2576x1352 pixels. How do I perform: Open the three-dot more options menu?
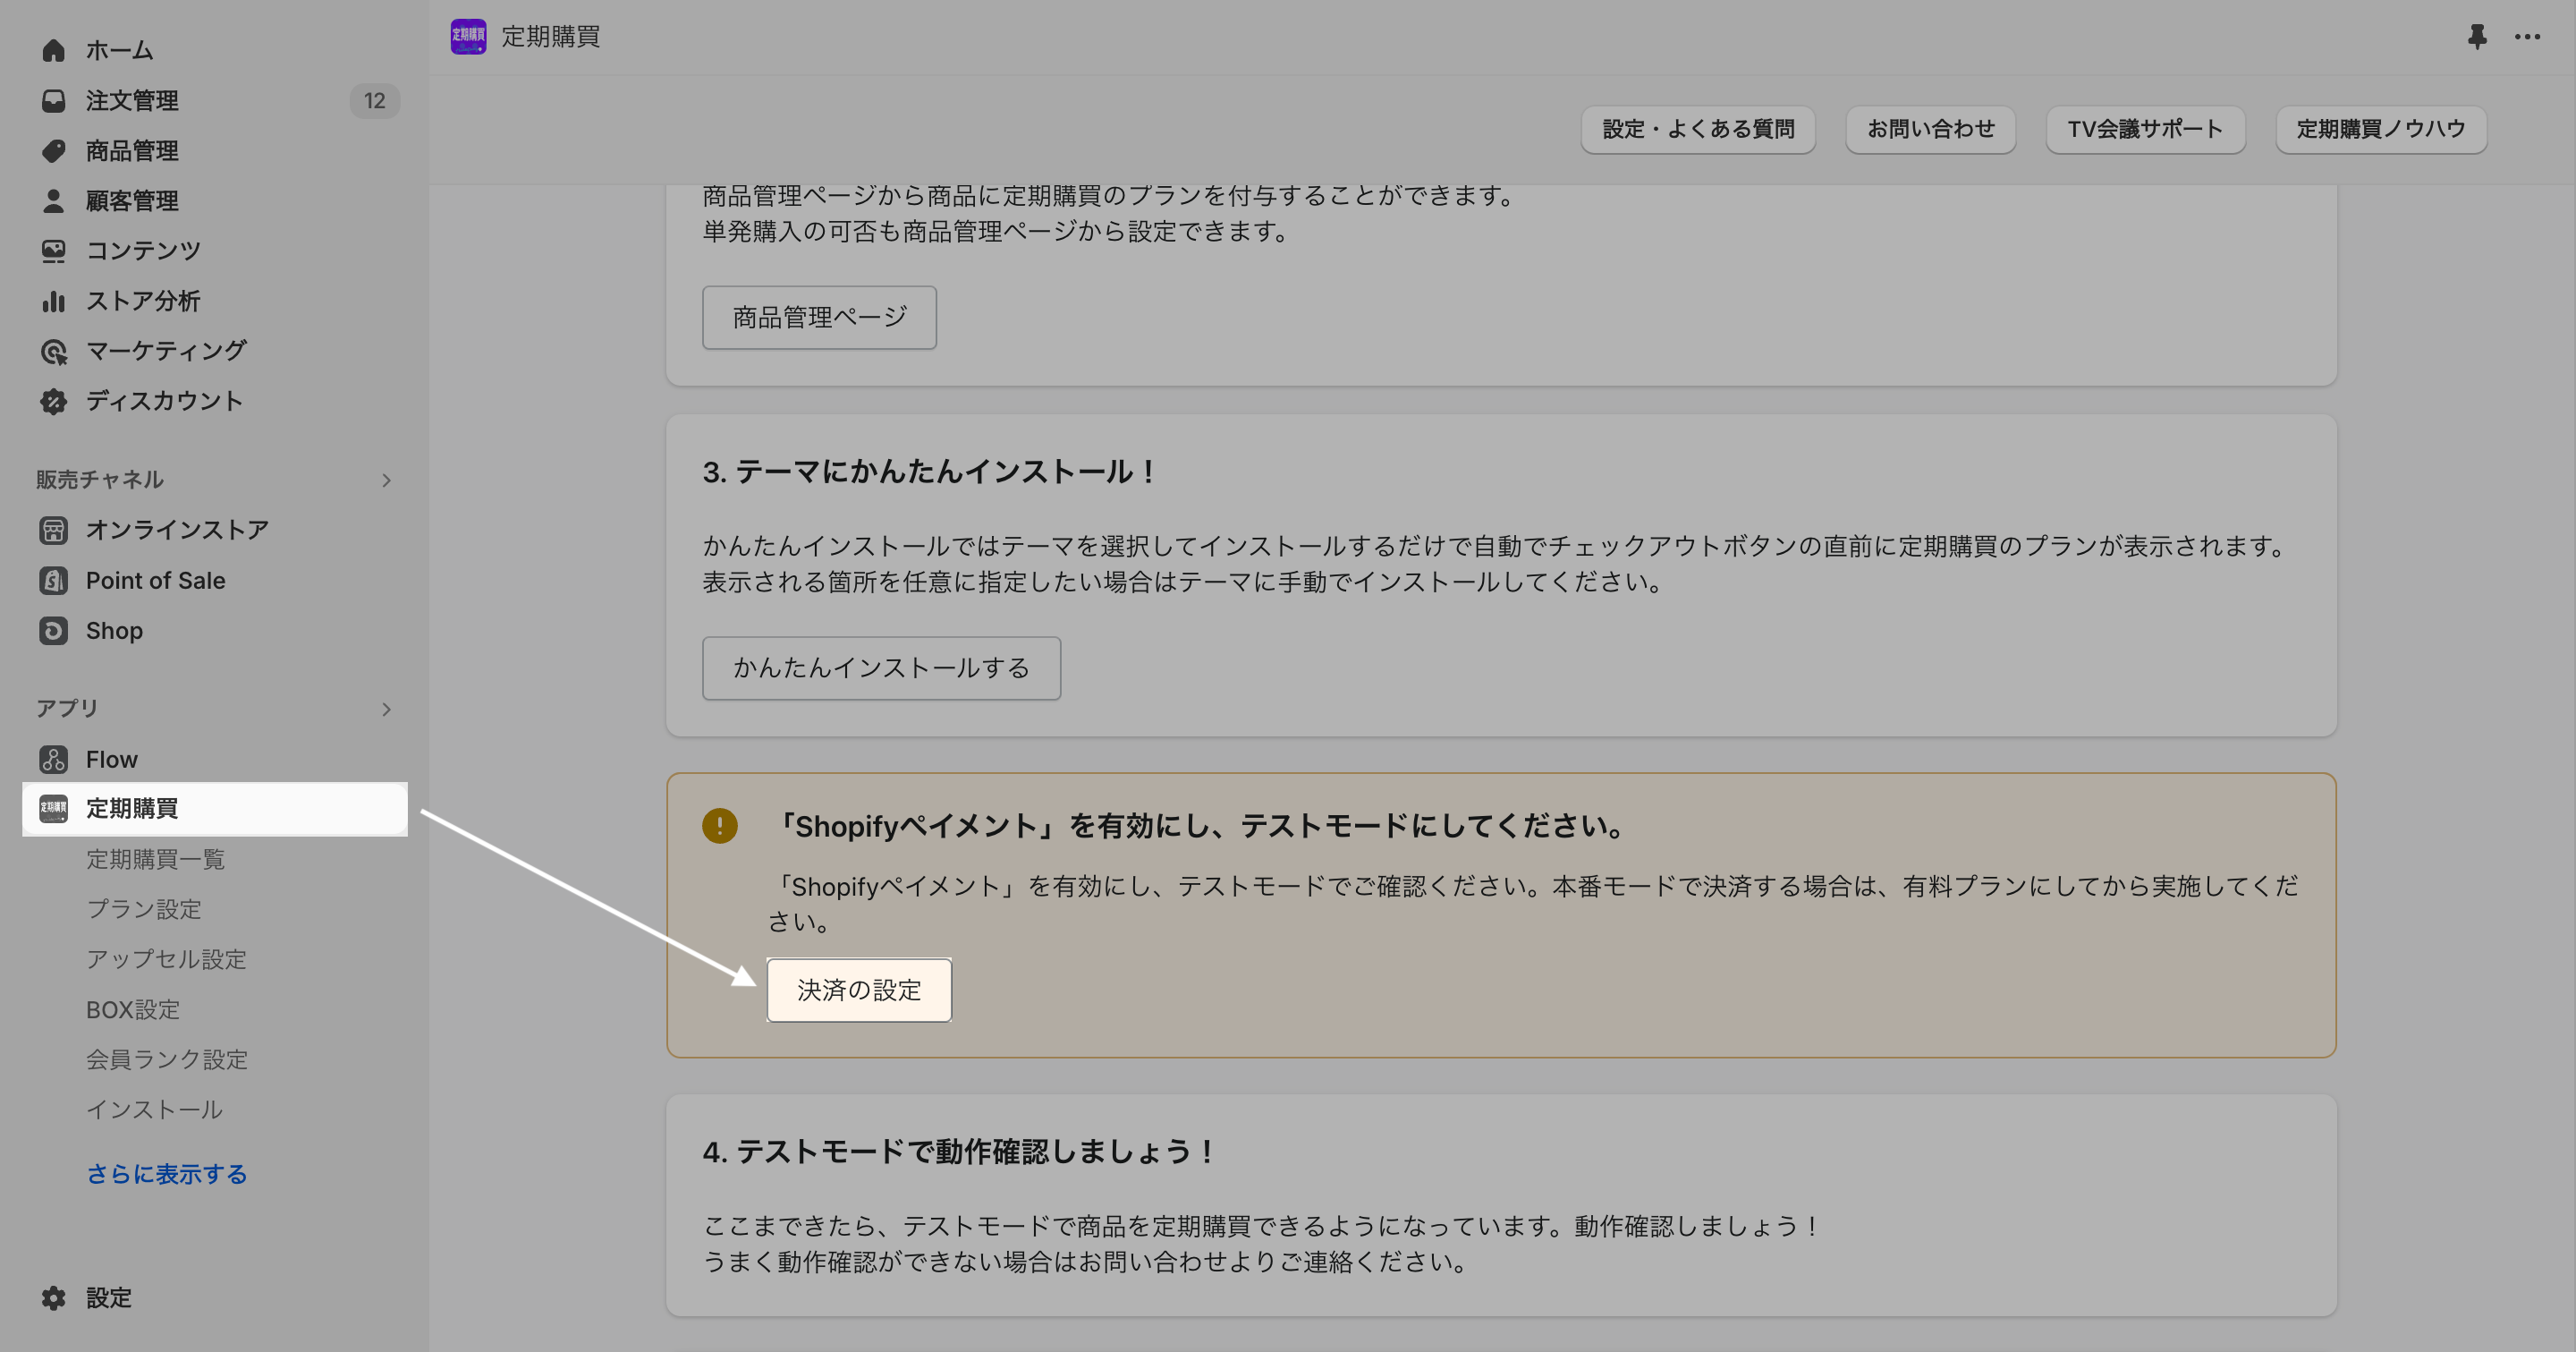point(2527,37)
